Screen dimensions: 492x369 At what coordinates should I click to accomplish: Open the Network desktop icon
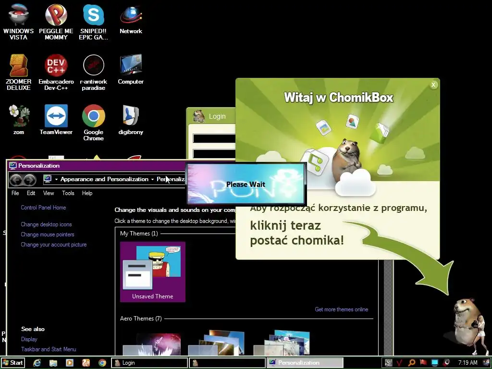[131, 19]
